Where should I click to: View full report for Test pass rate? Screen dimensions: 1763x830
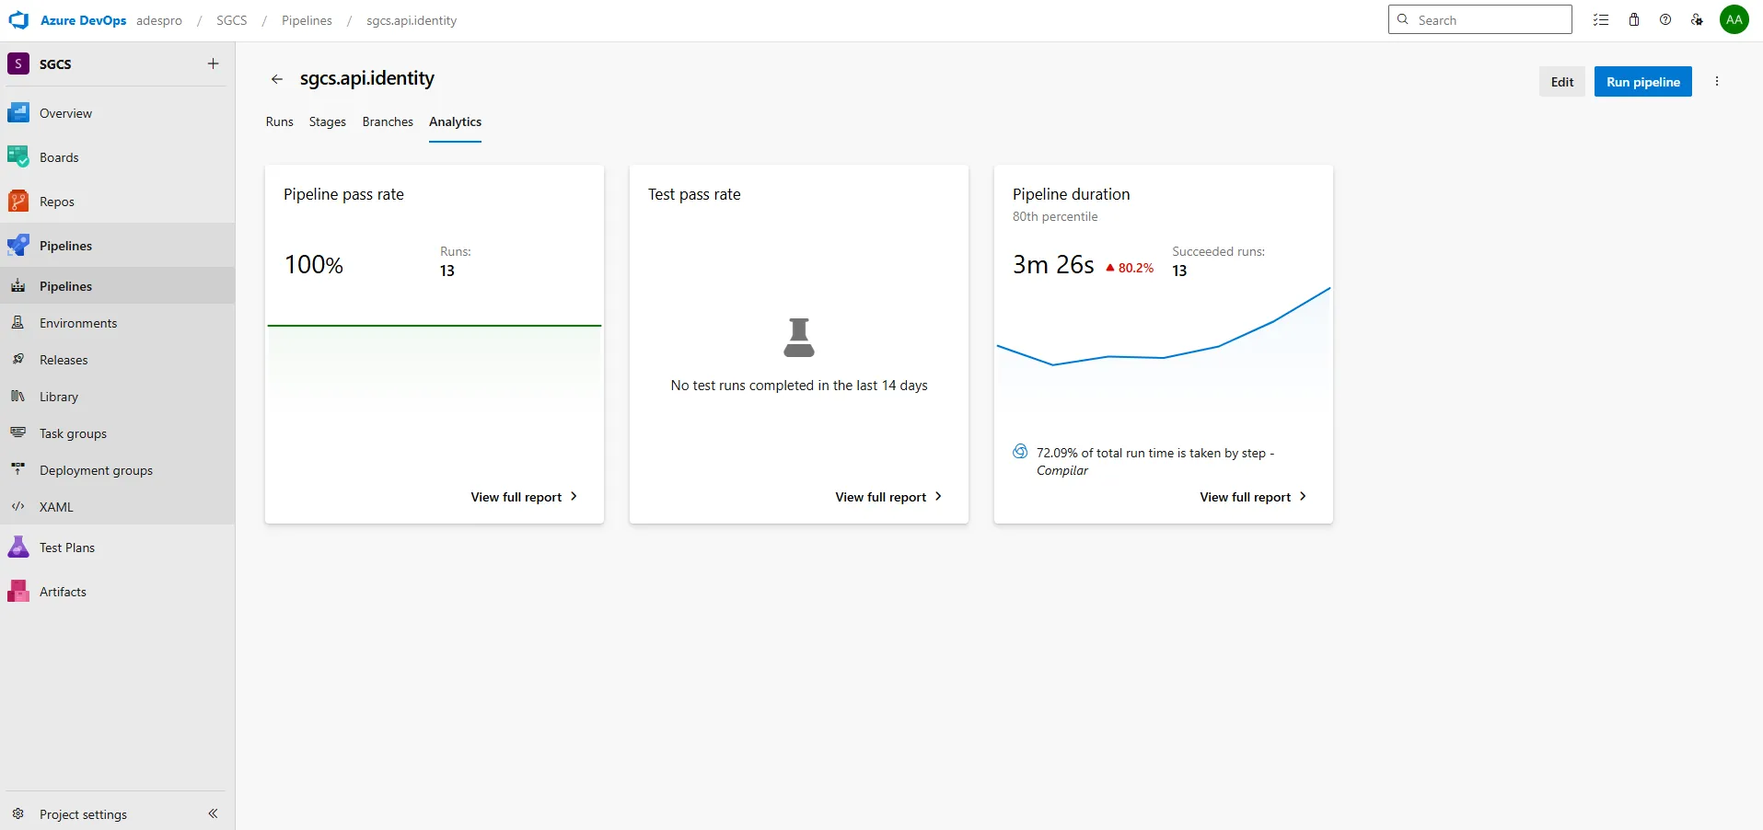(x=888, y=497)
